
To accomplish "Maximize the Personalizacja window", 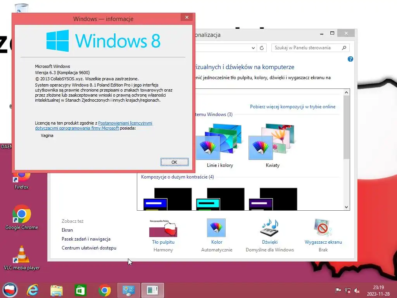I will tap(332, 33).
